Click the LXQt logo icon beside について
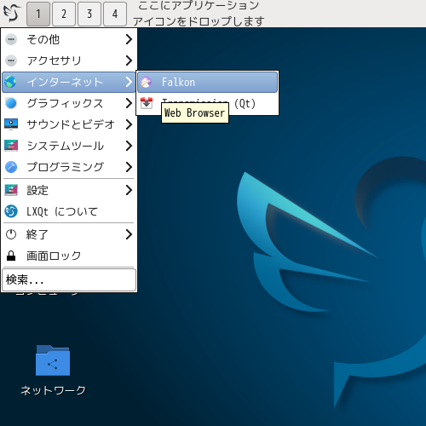 (11, 211)
